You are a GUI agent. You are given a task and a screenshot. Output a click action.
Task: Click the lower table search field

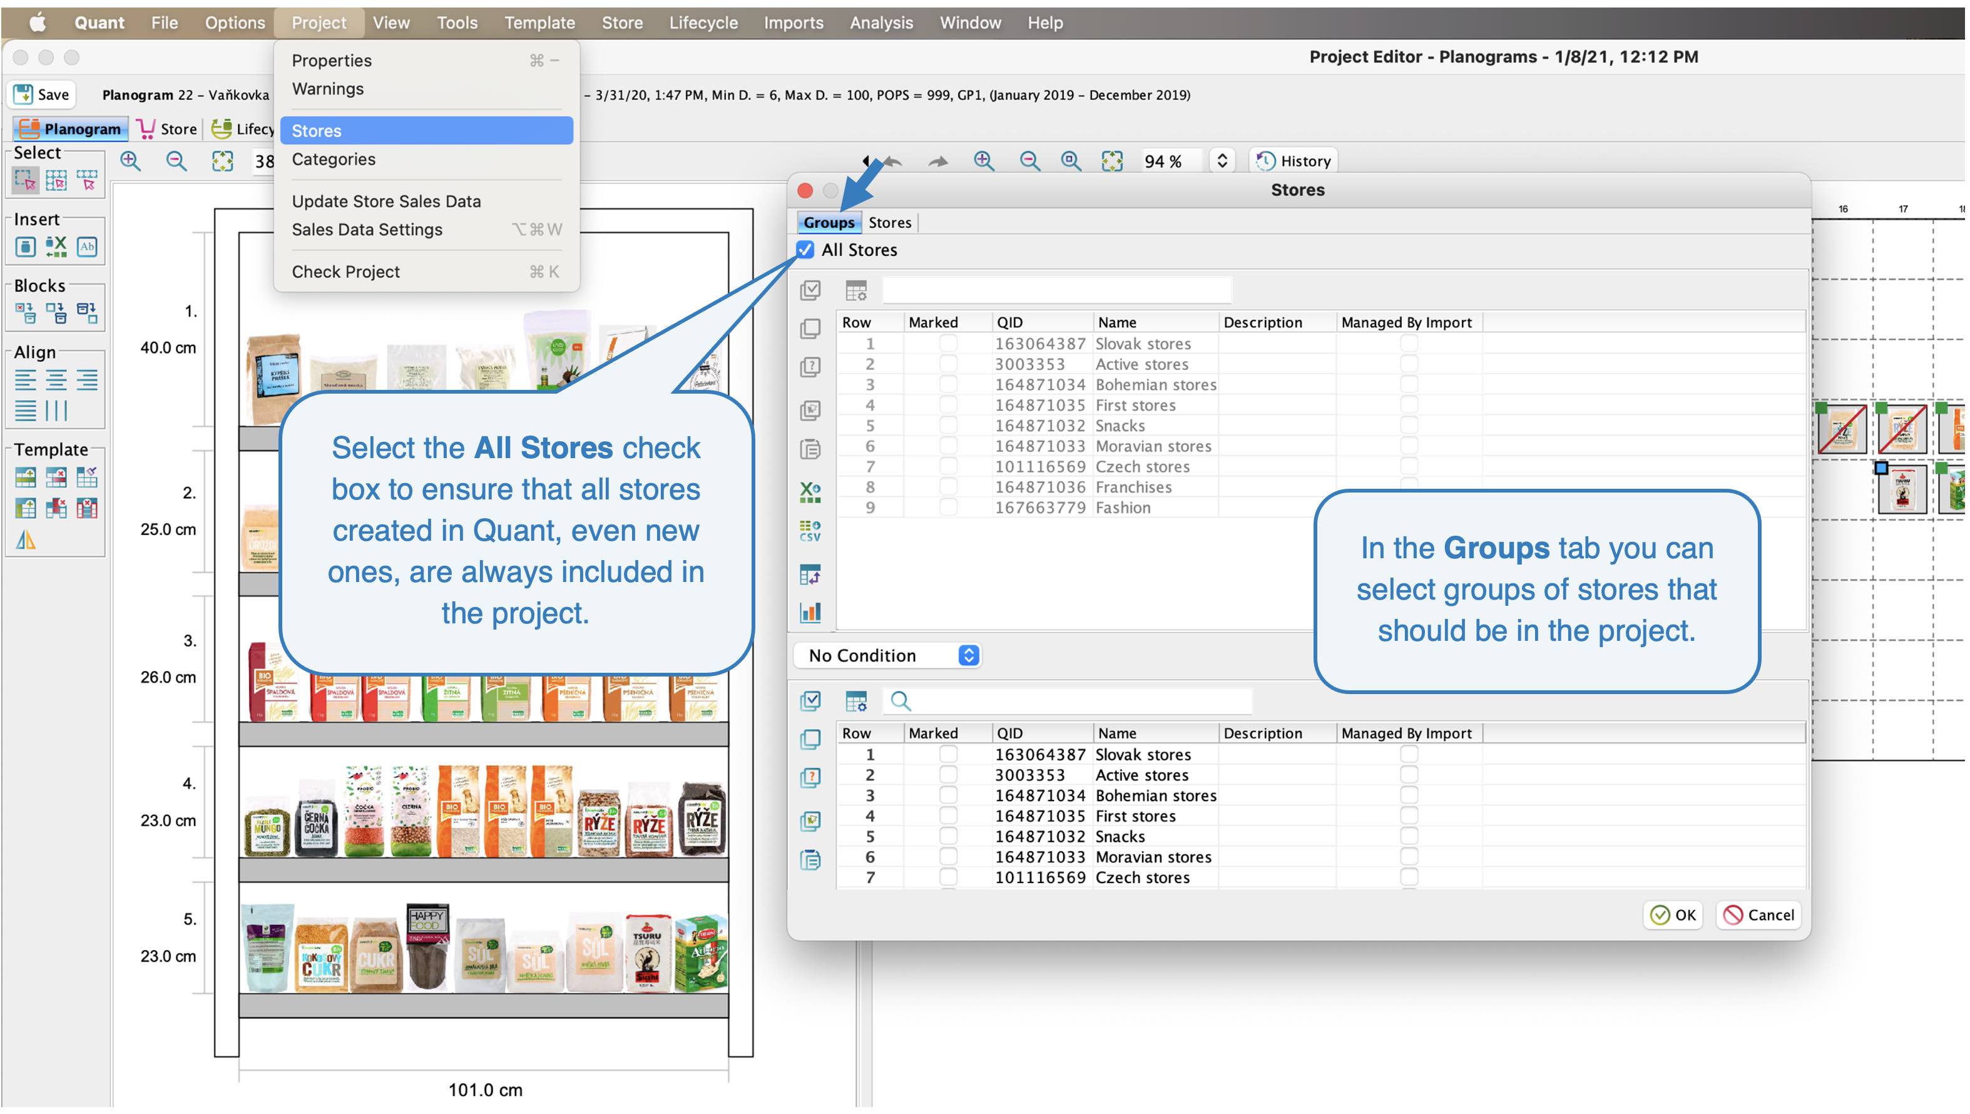point(1067,701)
